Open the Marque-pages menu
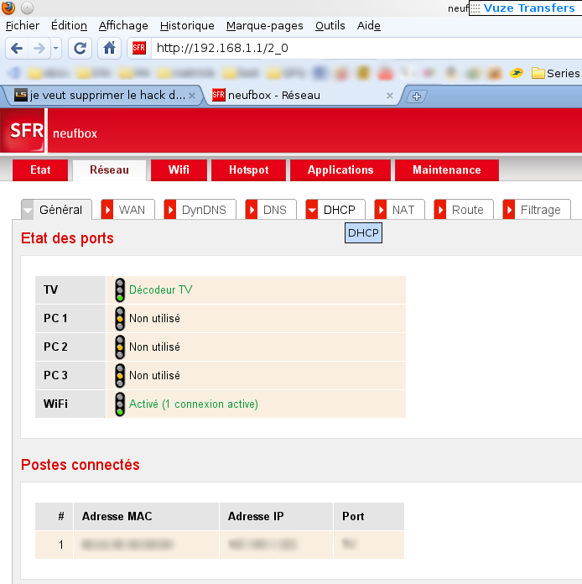Image resolution: width=582 pixels, height=584 pixels. [x=264, y=26]
